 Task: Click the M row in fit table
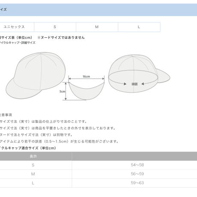98,174
